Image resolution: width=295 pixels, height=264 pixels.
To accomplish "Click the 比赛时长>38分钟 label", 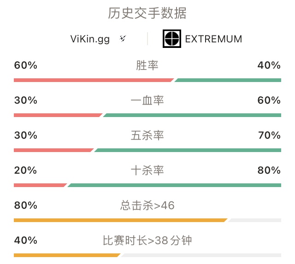I will (x=147, y=241).
